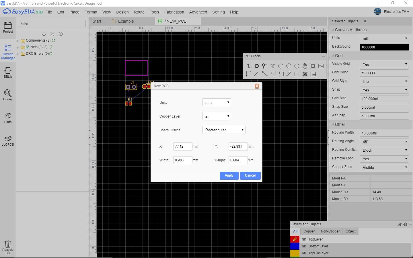Screen dimensions: 413x258
Task: Select the Dimension measure tool
Action: point(289,74)
